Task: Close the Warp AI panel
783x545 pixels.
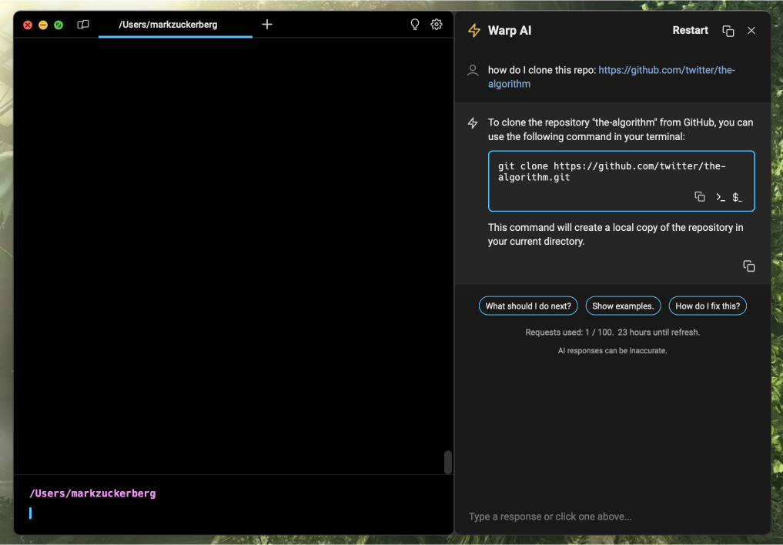Action: (751, 31)
